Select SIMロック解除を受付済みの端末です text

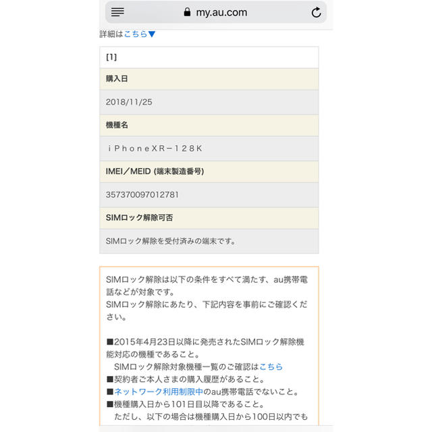click(x=171, y=242)
